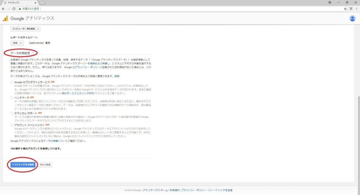
Task: Click the 100 個中 0 個のアカウント text
Action: tap(36, 149)
